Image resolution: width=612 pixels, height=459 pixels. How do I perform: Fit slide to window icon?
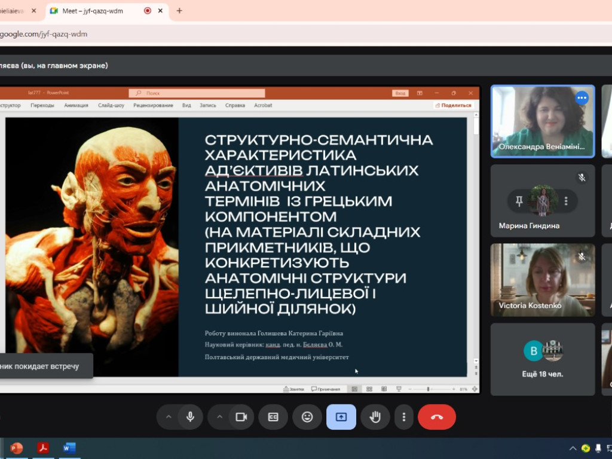[475, 389]
